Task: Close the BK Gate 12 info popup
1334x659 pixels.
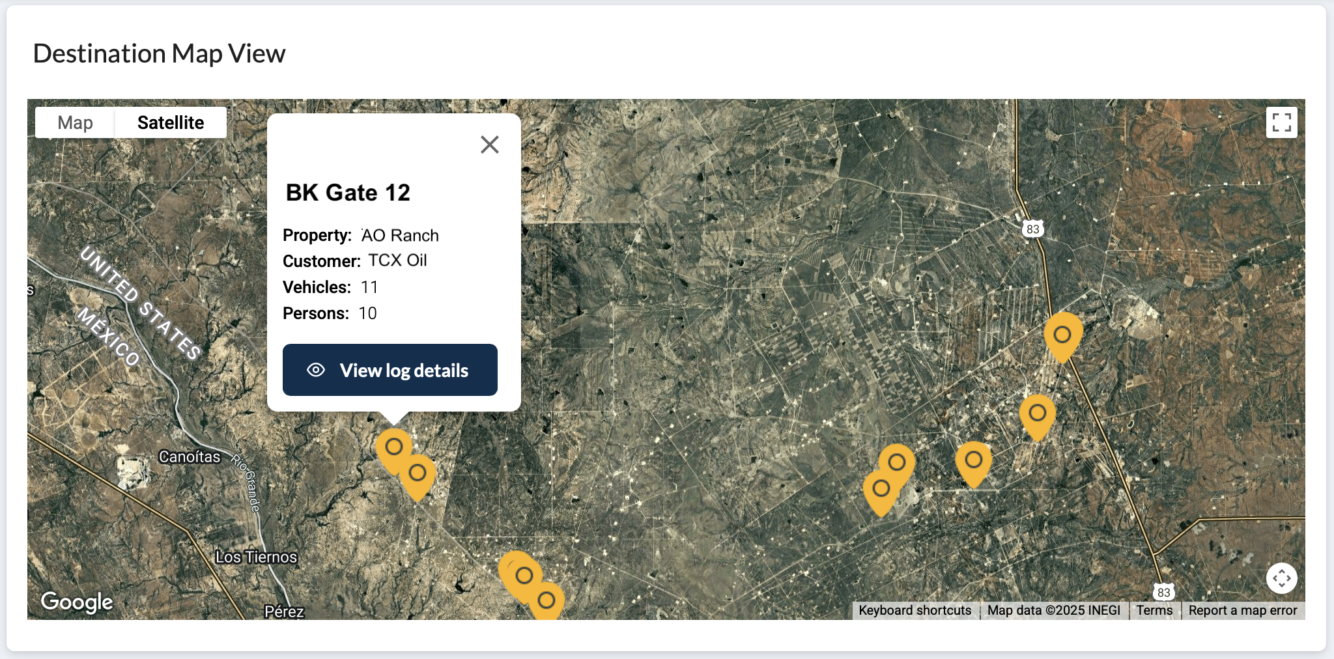Action: (x=489, y=145)
